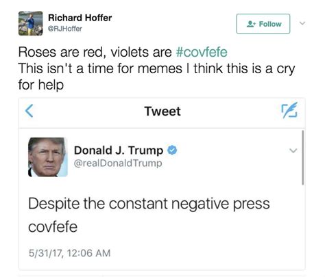The width and height of the screenshot is (325, 277).
Task: Click the word covfefe in Trump's tweet
Action: [x=53, y=227]
